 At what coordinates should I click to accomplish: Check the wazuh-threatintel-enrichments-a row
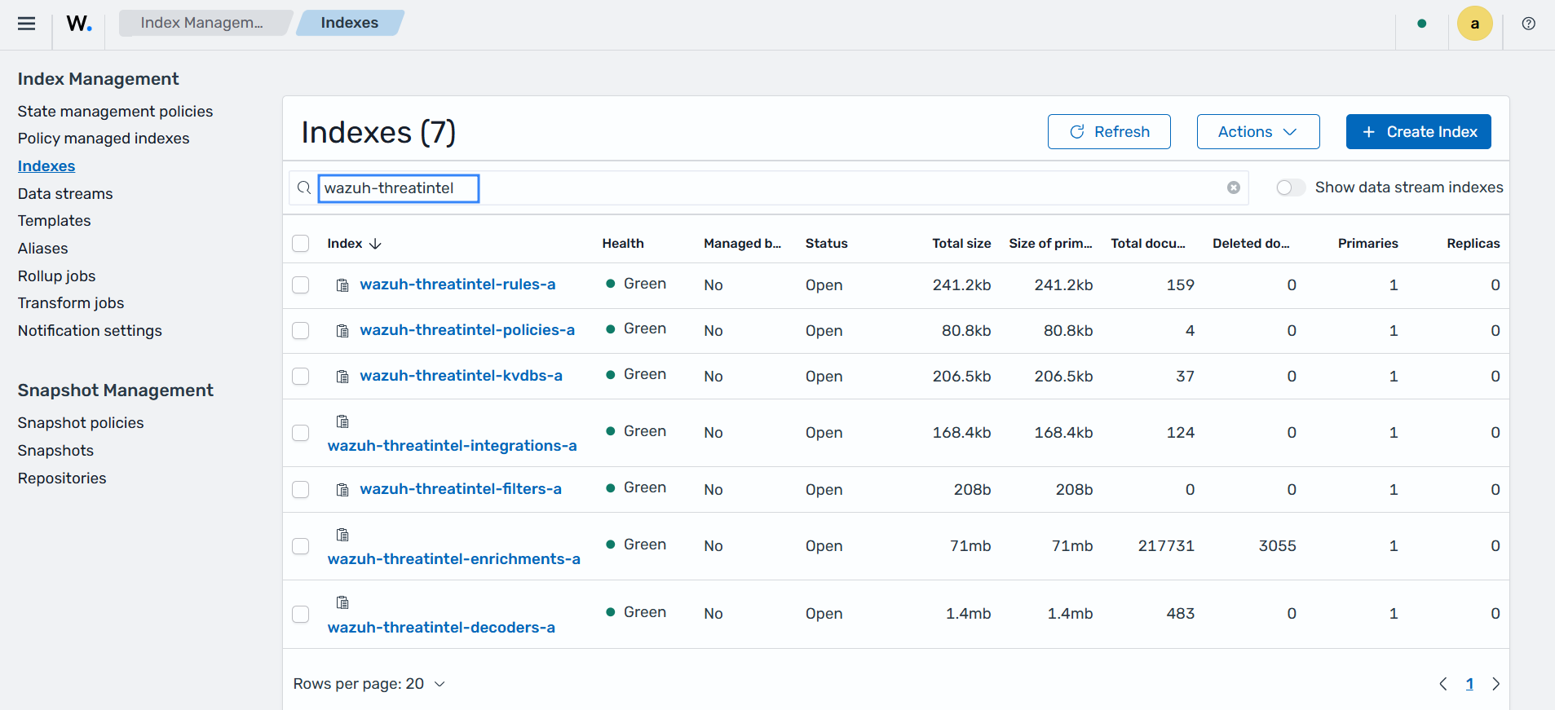[301, 546]
